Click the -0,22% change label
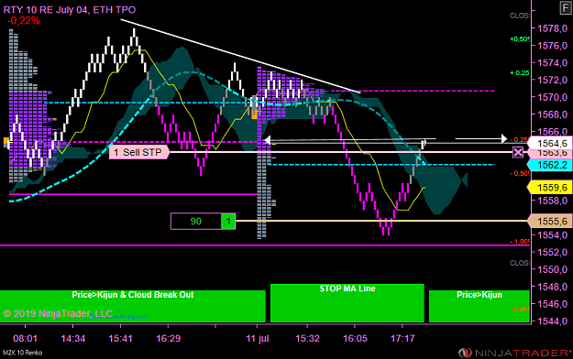 [24, 21]
